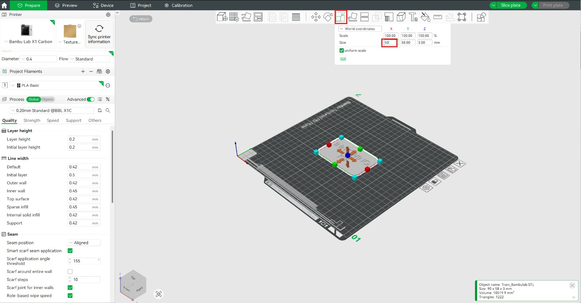Image resolution: width=581 pixels, height=303 pixels.
Task: Activate the Cut tool
Action: pos(365,17)
